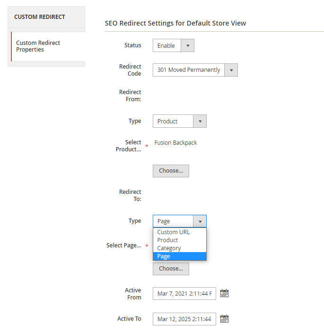
Task: Collapse the Redirect To Type dropdown showing Page
Action: (x=179, y=221)
